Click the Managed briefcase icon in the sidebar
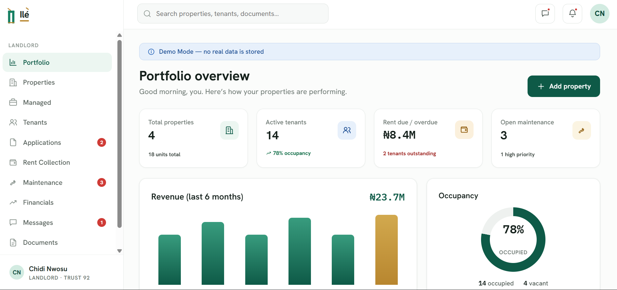Screen dimensions: 617x290 (13, 102)
